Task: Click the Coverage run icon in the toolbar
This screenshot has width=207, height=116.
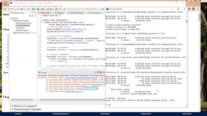Action: click(38, 9)
